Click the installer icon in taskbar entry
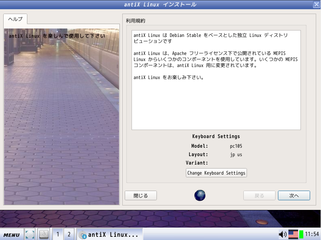 pyautogui.click(x=83, y=235)
